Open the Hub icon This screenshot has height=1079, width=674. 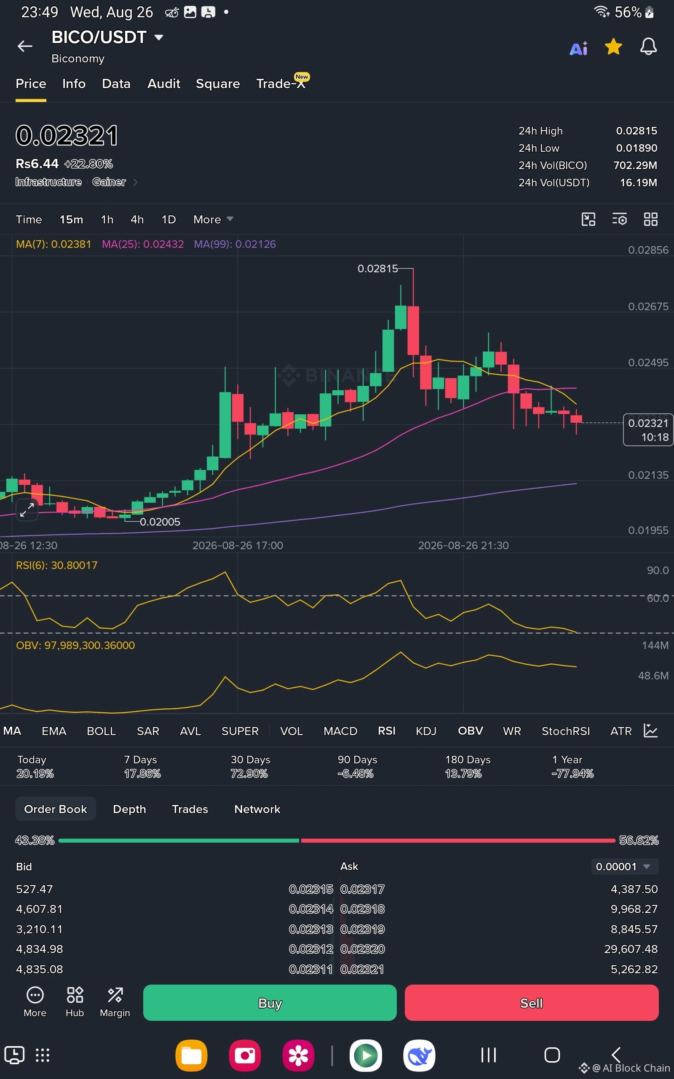pos(75,1002)
